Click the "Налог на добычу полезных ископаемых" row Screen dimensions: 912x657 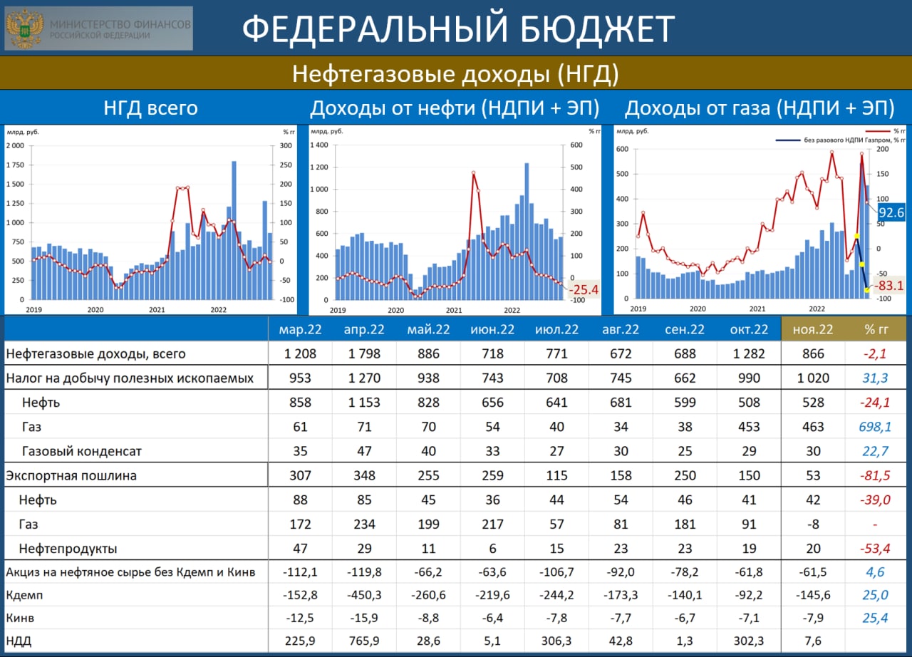[x=130, y=378]
